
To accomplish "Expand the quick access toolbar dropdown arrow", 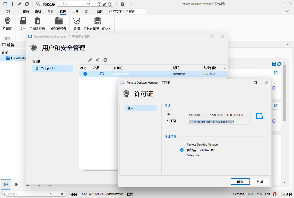I will tap(131, 4).
